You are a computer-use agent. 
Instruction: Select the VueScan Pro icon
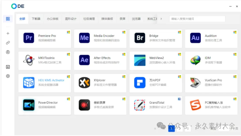point(195,83)
